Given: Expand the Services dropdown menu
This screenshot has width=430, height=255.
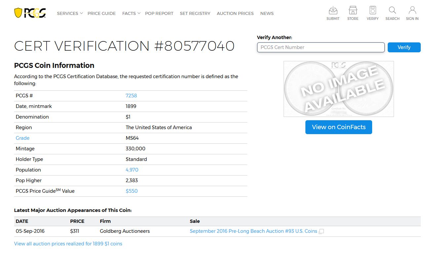Looking at the screenshot, I should (70, 14).
